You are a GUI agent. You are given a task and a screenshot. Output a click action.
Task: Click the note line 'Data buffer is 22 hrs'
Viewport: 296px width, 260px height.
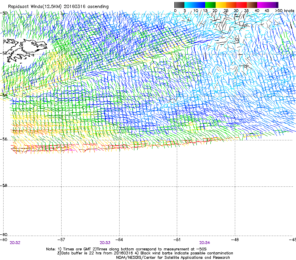pyautogui.click(x=145, y=253)
